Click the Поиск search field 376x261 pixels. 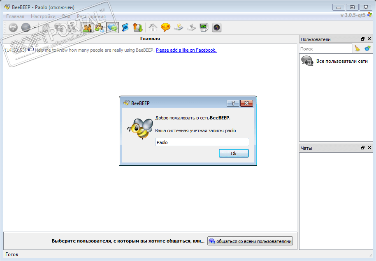coord(326,49)
